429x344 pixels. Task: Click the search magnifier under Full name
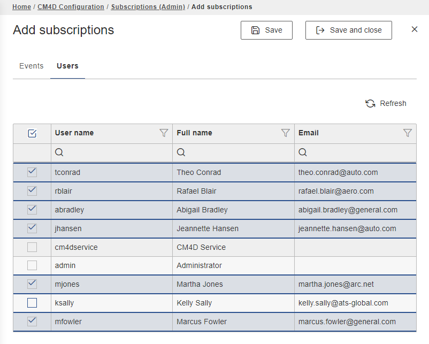181,152
